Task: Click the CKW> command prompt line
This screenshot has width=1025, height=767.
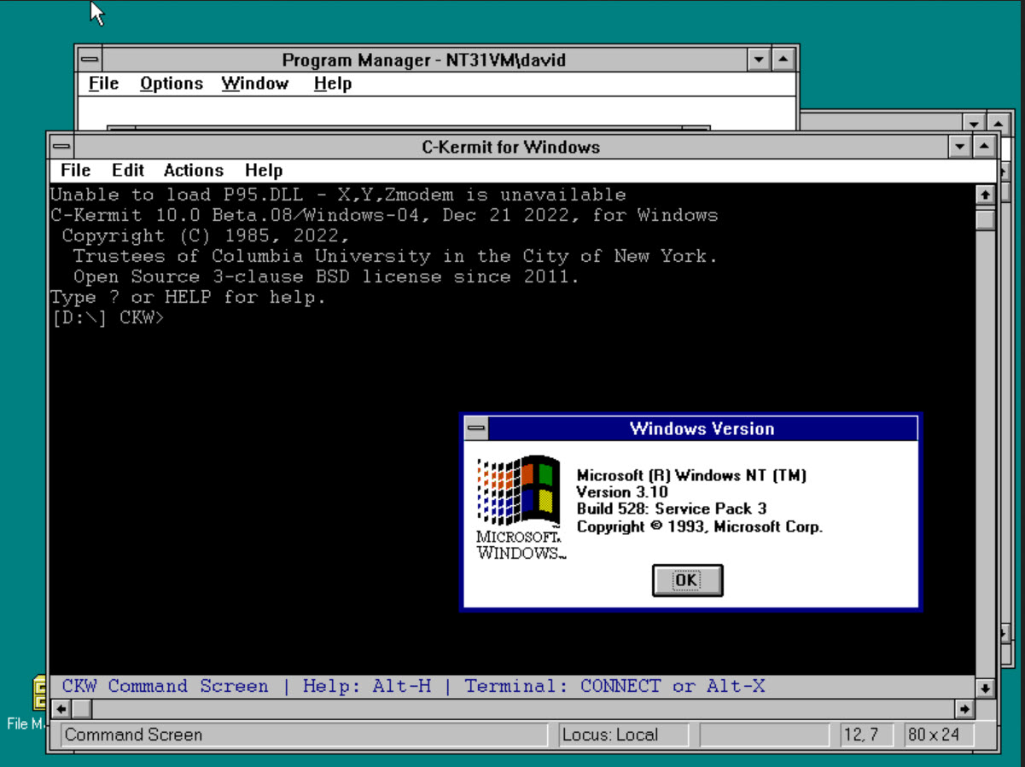Action: (x=107, y=318)
